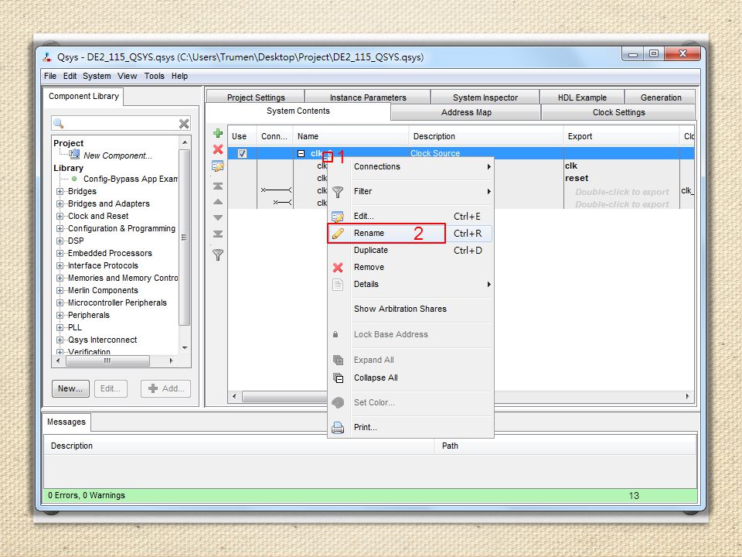742x557 pixels.
Task: Open the File menu
Action: click(x=50, y=77)
